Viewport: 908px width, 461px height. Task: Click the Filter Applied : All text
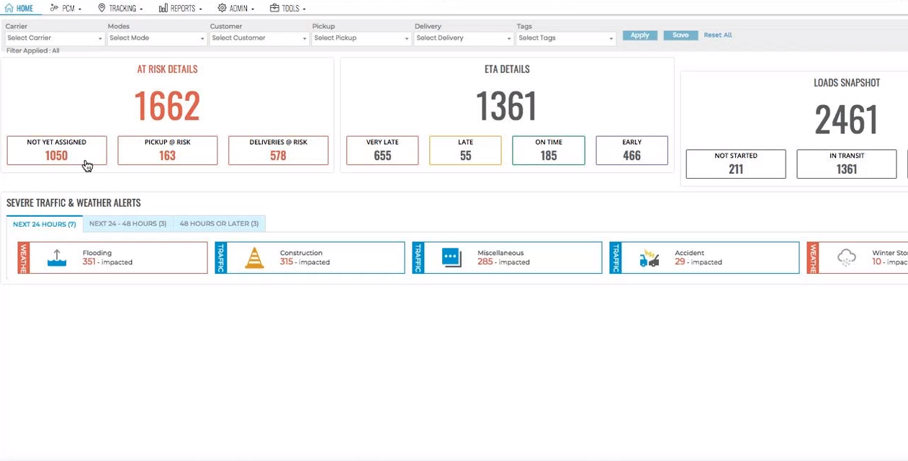(33, 51)
